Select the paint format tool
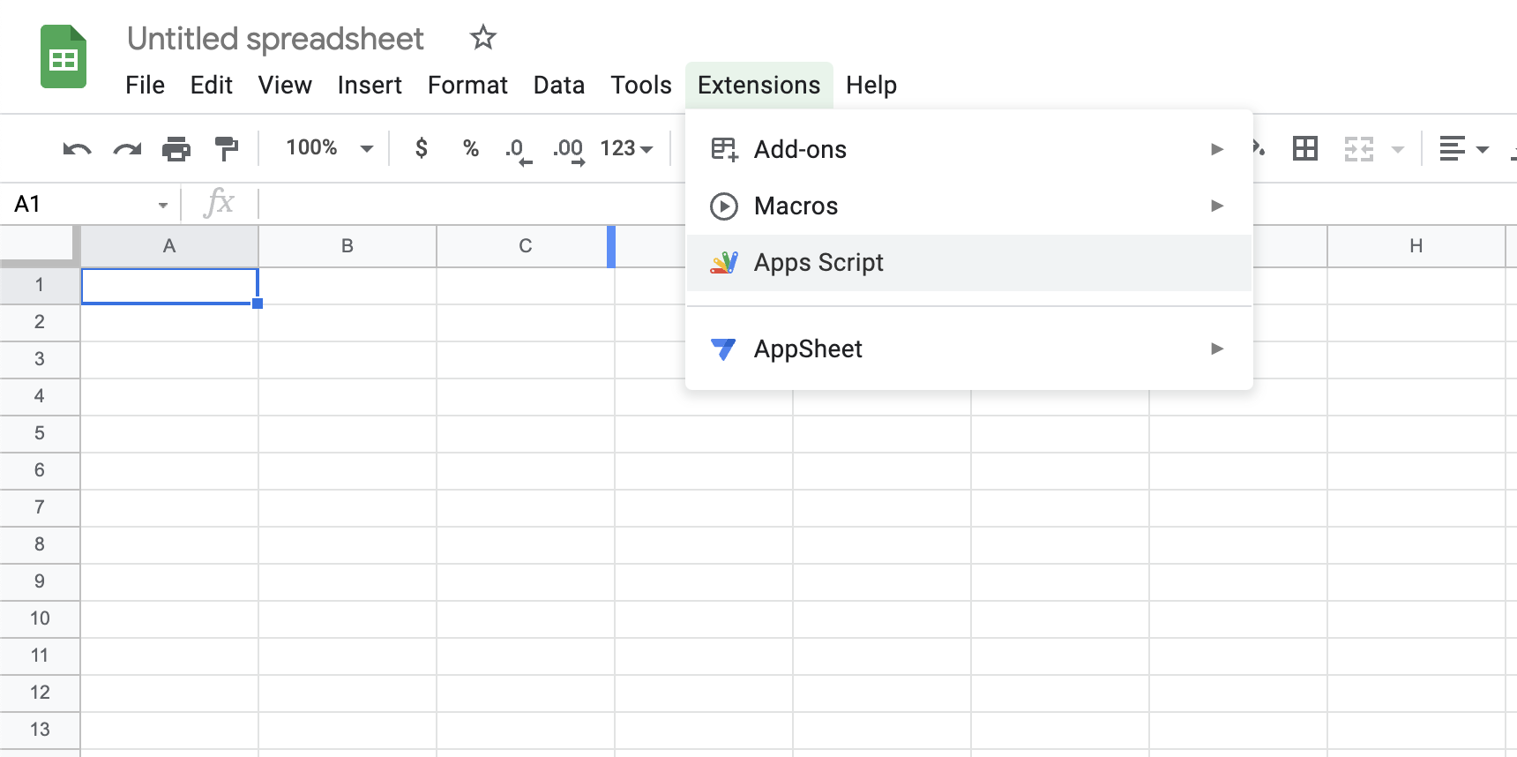 tap(227, 148)
